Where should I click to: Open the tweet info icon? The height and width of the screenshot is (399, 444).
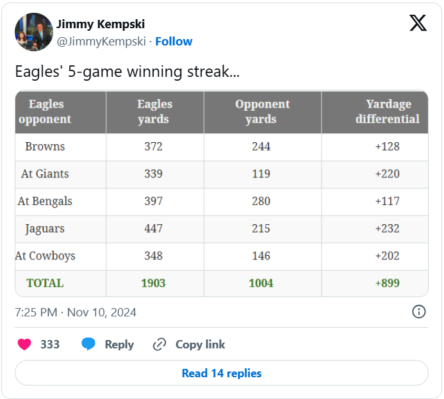pos(418,312)
